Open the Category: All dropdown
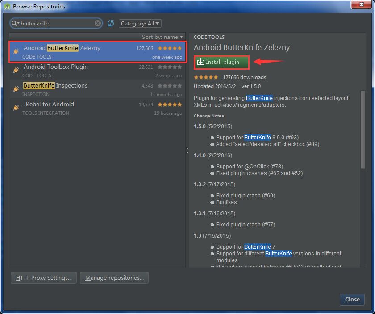The width and height of the screenshot is (375, 314). click(x=140, y=23)
